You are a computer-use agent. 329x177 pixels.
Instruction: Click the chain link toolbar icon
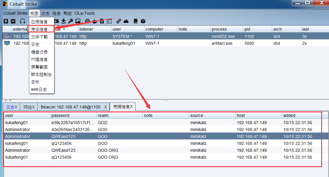[119, 21]
